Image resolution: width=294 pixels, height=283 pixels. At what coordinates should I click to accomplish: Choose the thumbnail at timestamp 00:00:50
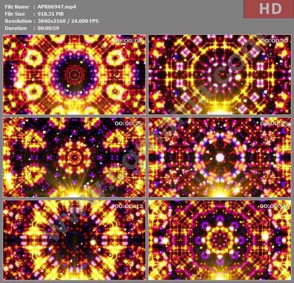pyautogui.click(x=219, y=240)
